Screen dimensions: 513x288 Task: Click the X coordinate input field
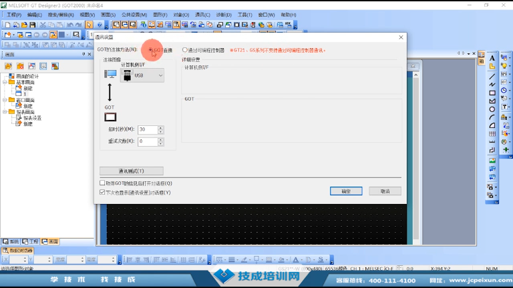click(x=17, y=259)
